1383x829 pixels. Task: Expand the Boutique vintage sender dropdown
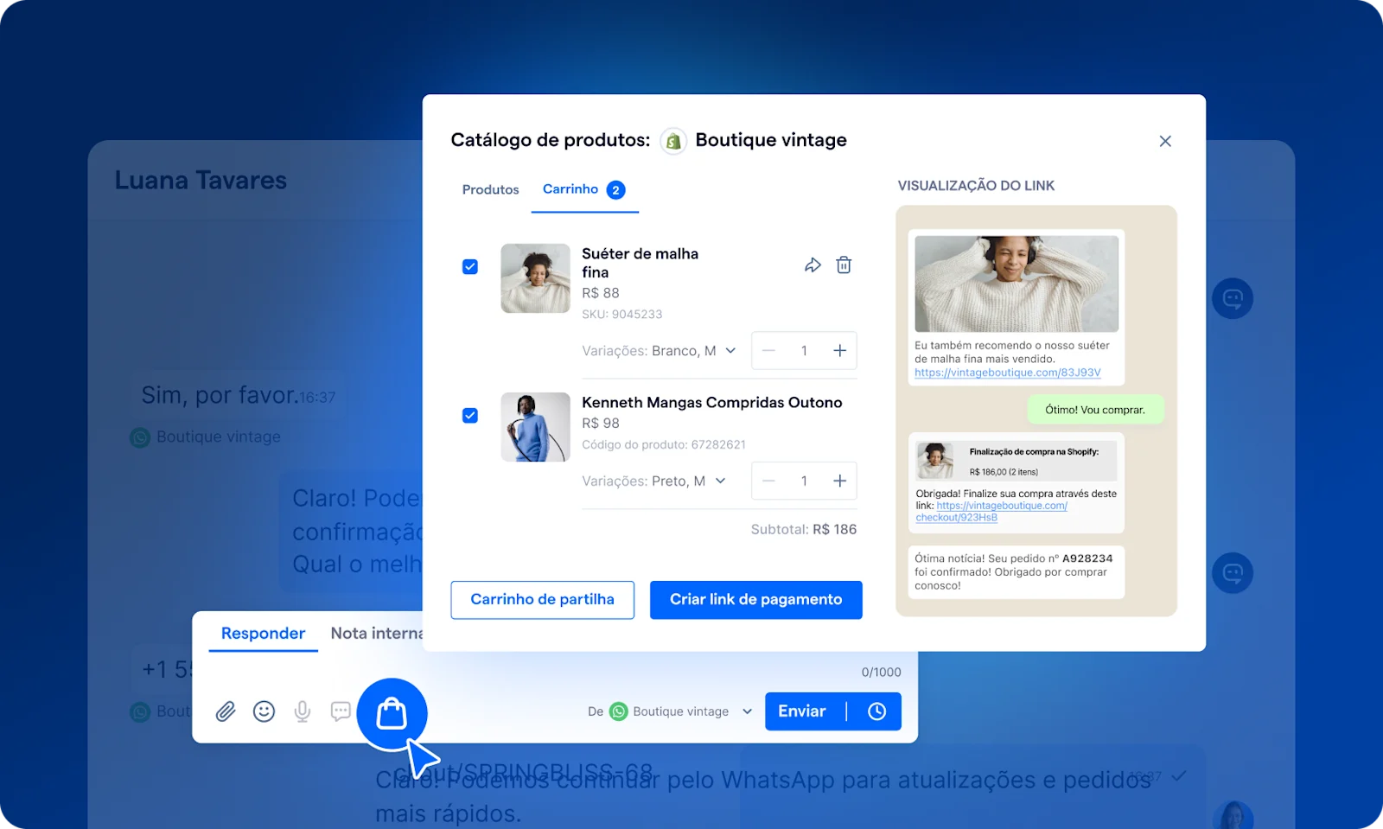coord(747,711)
